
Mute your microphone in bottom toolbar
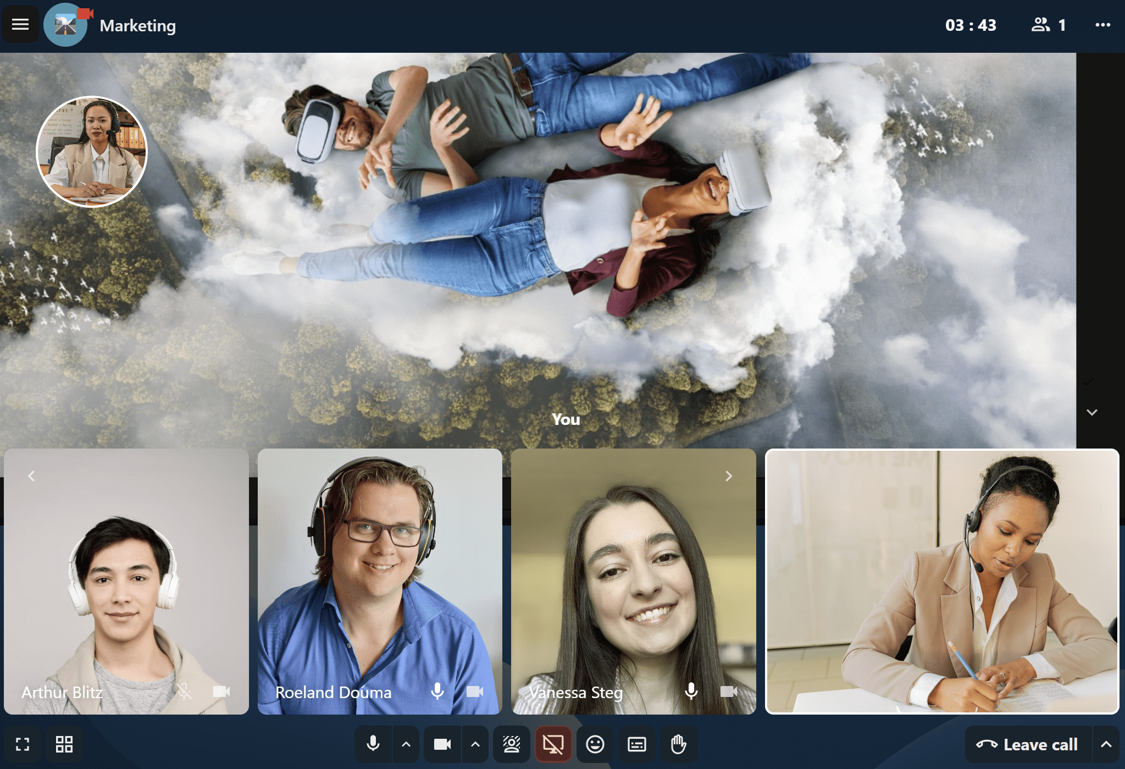[373, 744]
